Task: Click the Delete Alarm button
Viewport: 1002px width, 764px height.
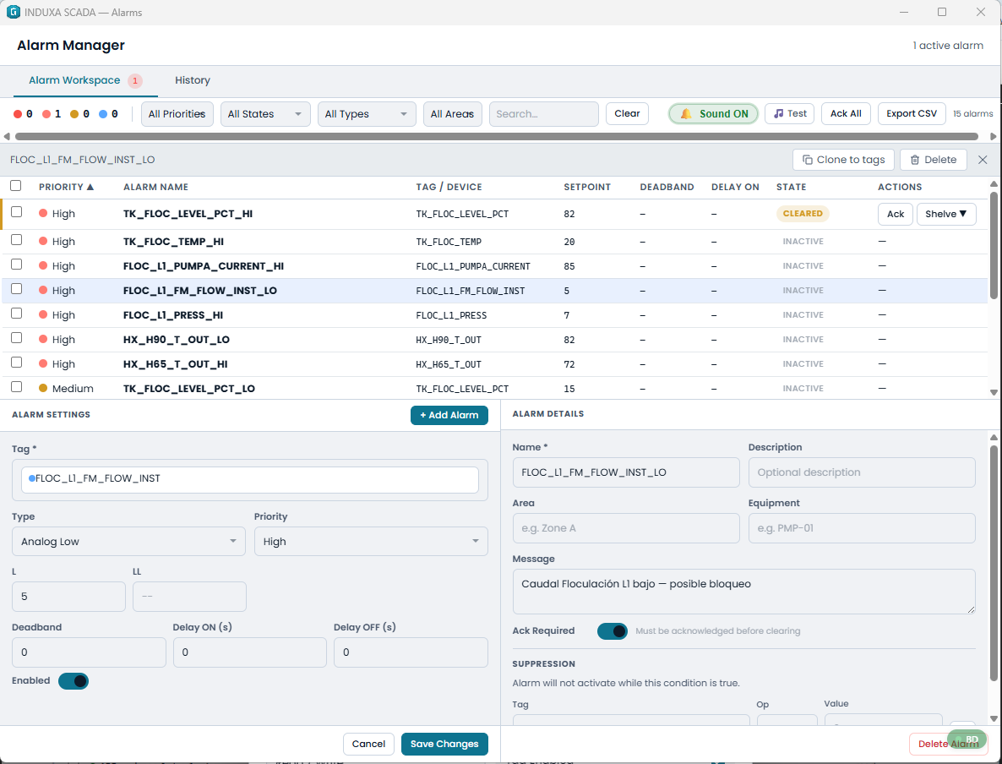Action: click(948, 745)
